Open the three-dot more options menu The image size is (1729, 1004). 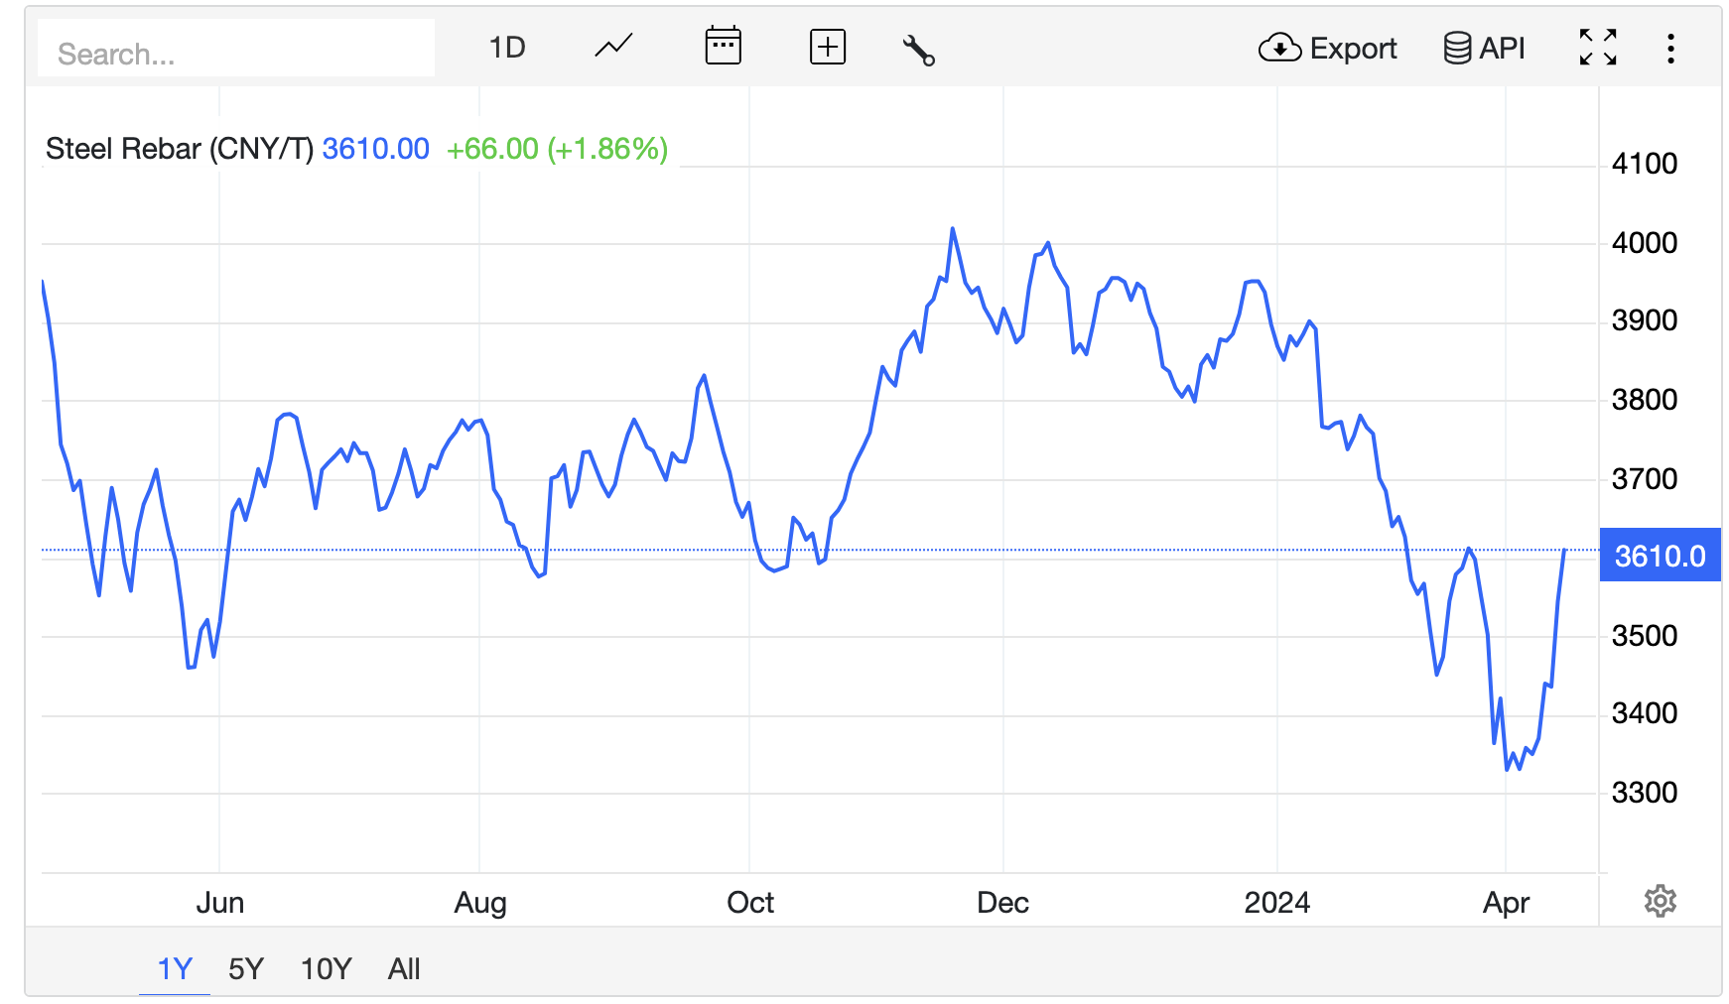1670,48
